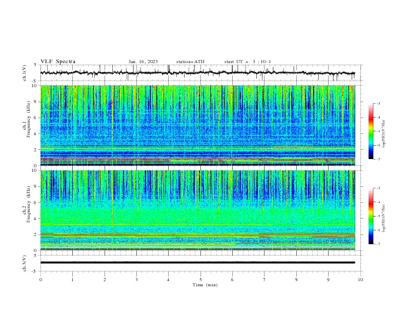Click the ch.1 spectrogram color scale bar
Viewport: 406px width, 314px height.
[x=371, y=131]
